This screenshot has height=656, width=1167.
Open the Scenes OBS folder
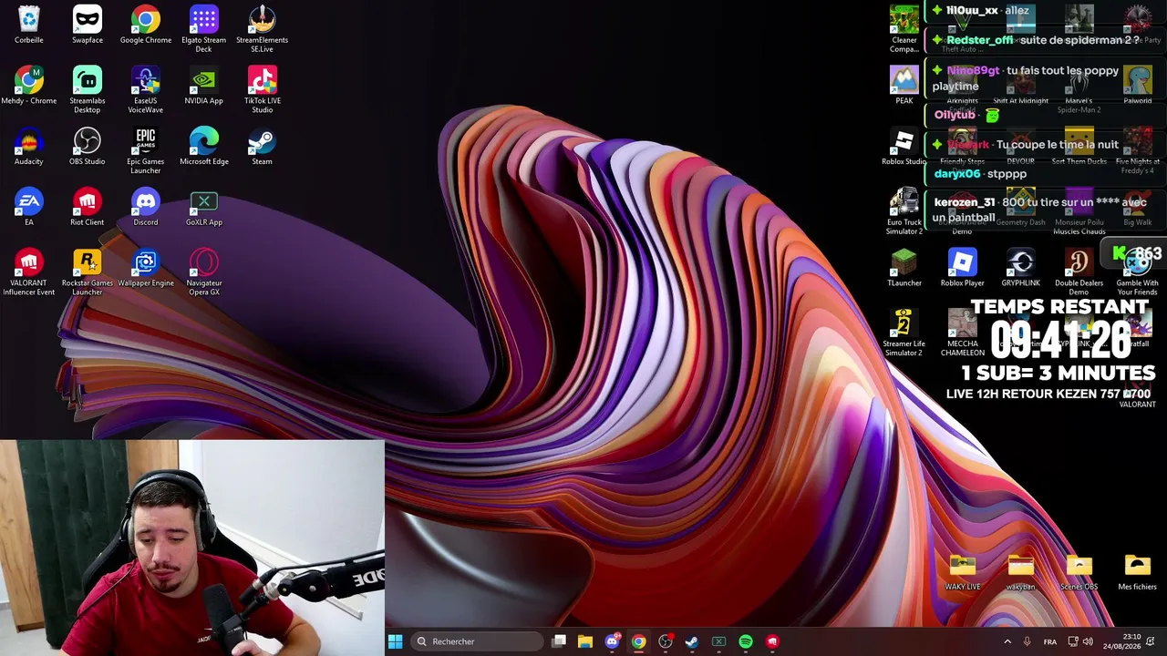[x=1079, y=572]
